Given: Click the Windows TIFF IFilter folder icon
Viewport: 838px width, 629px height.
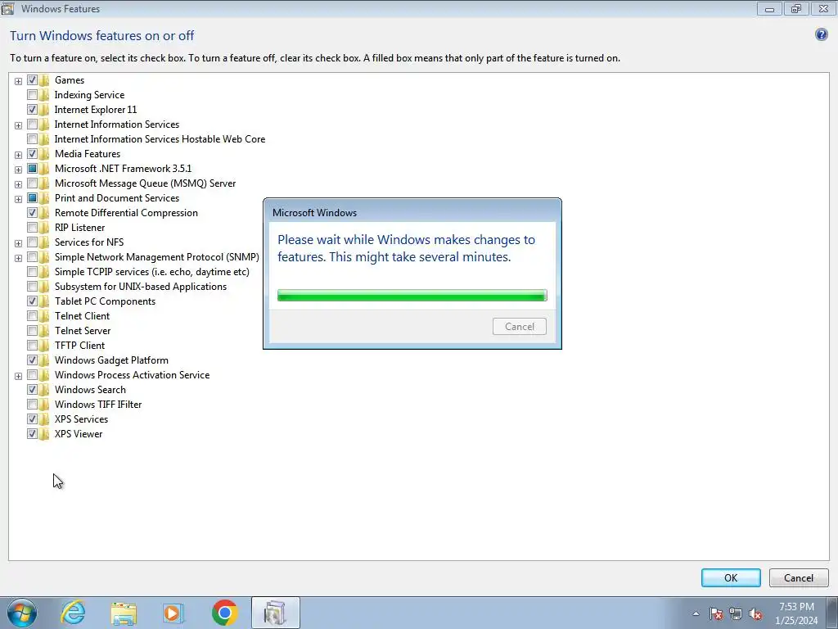Looking at the screenshot, I should click(x=44, y=405).
